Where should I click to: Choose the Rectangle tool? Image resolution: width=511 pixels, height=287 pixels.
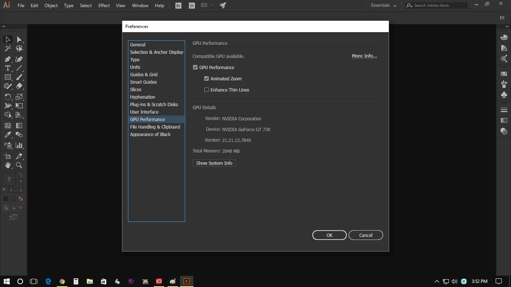click(8, 77)
